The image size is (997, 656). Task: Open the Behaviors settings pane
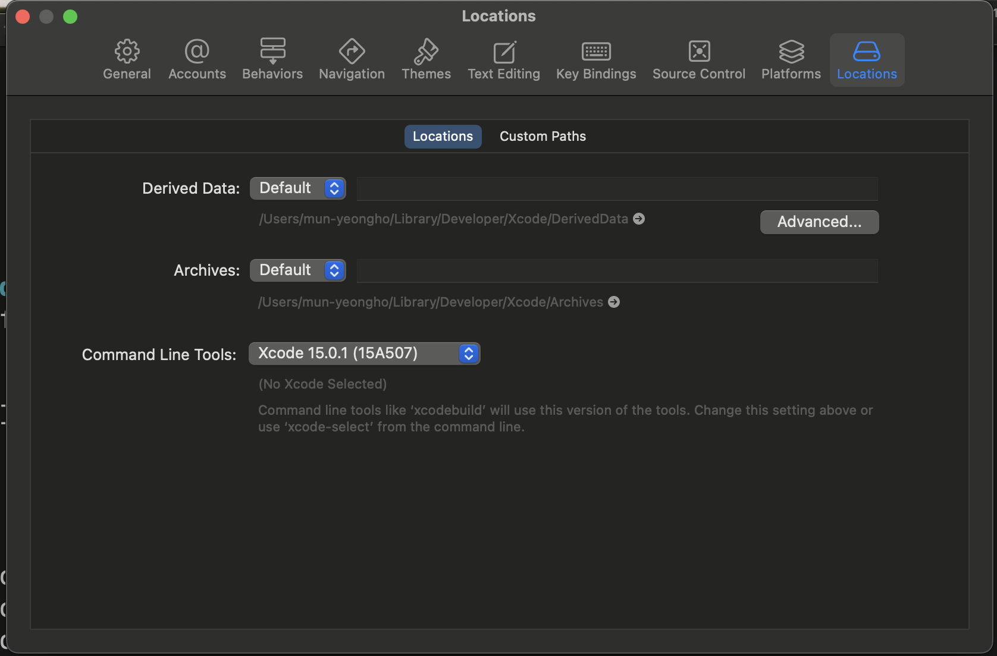272,59
